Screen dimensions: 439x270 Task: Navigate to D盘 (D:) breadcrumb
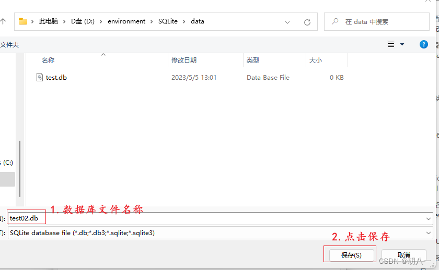83,21
